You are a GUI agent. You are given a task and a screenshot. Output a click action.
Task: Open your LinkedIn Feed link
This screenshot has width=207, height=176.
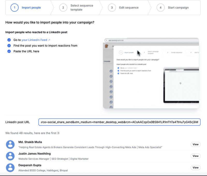tap(34, 40)
